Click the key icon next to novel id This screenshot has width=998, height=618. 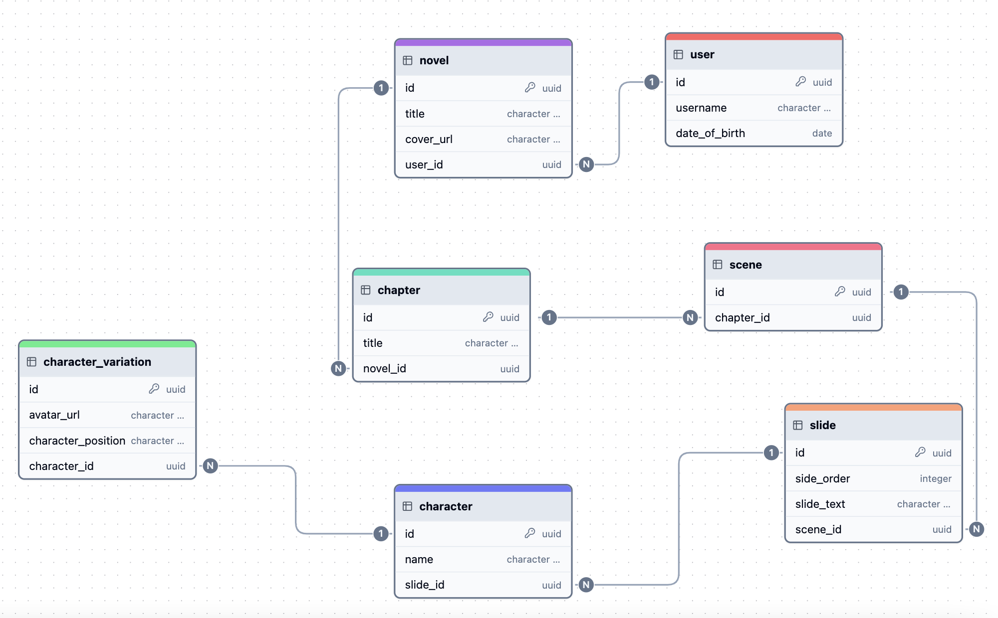[x=529, y=88]
